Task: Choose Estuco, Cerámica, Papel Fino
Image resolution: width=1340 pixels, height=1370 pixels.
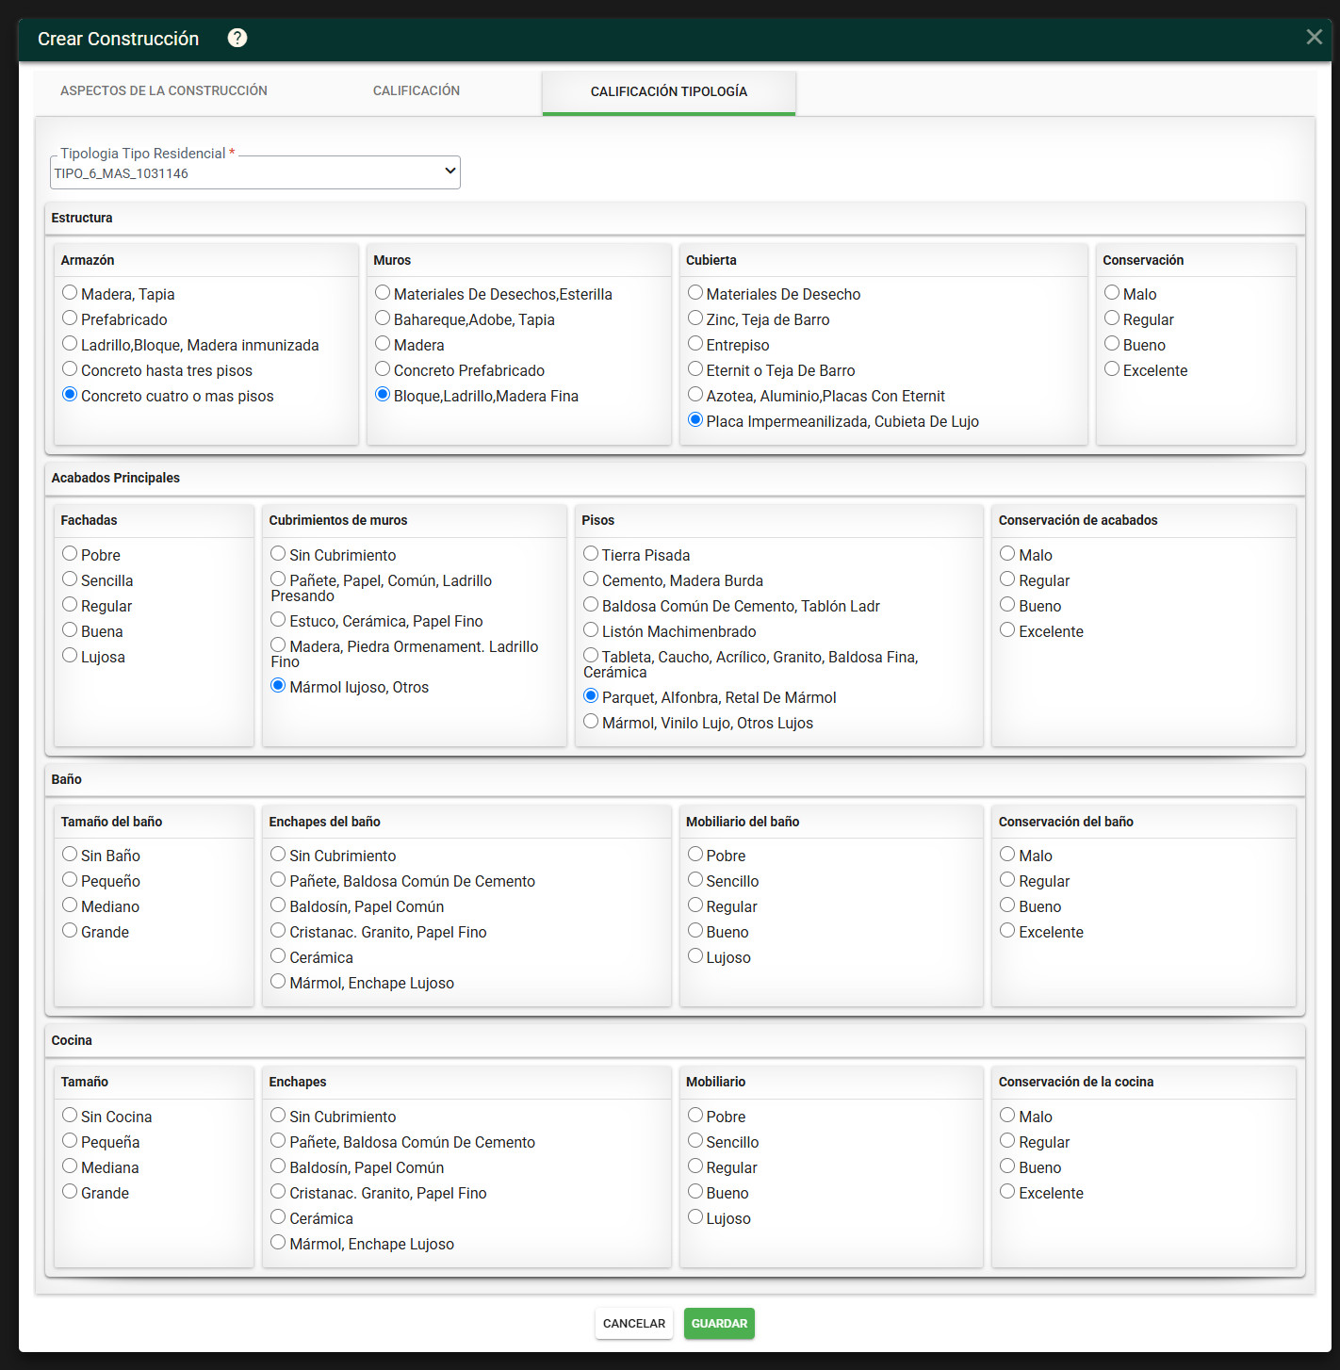Action: pyautogui.click(x=278, y=620)
